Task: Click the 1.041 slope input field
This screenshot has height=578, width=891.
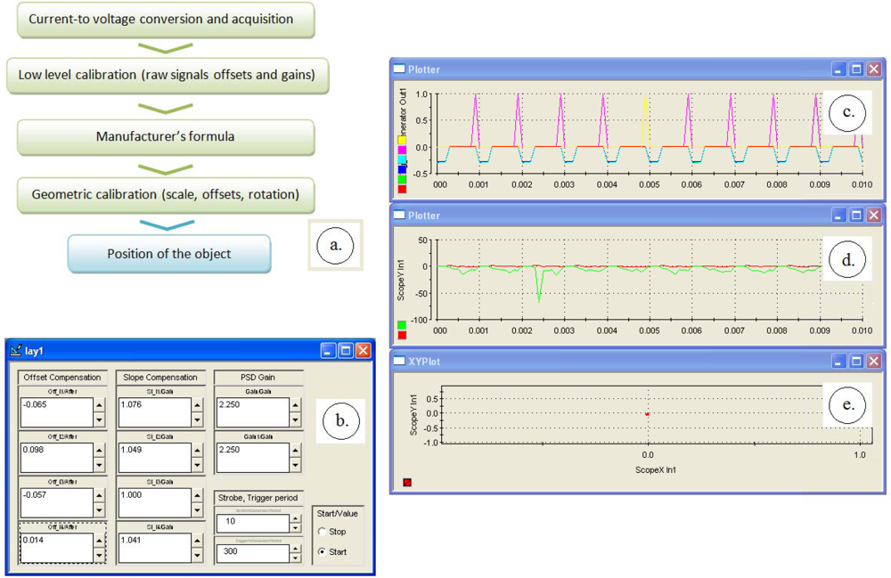Action: (x=154, y=548)
